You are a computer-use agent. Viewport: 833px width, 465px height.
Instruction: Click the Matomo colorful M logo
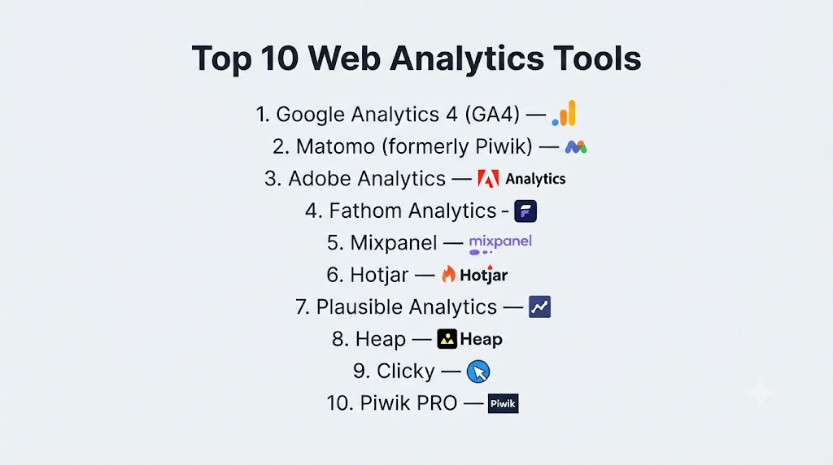576,147
